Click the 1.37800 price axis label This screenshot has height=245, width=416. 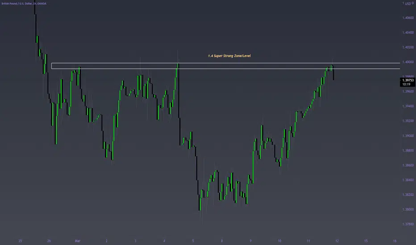(408, 224)
